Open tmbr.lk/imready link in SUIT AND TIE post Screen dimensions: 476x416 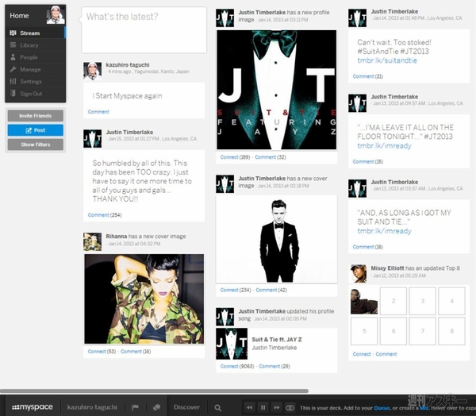click(384, 231)
